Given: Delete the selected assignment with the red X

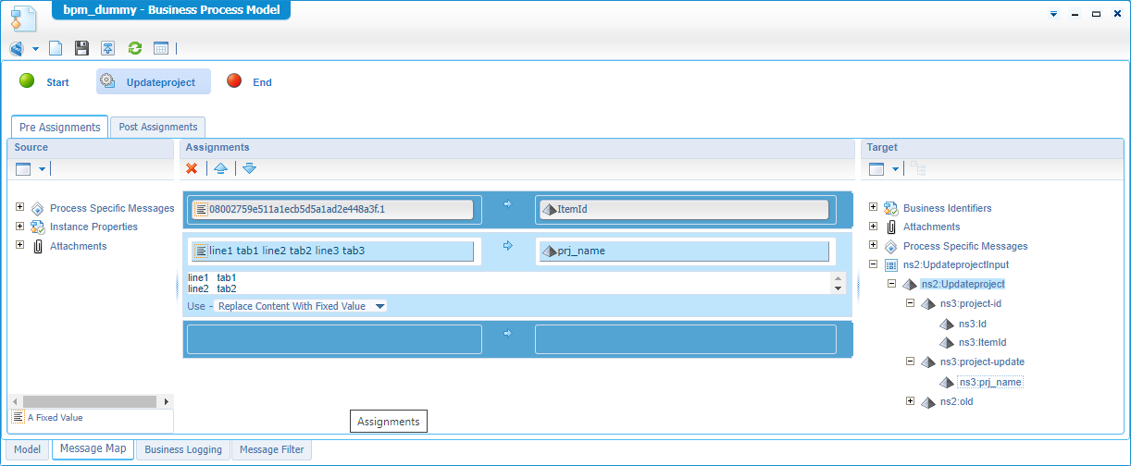Looking at the screenshot, I should click(192, 168).
